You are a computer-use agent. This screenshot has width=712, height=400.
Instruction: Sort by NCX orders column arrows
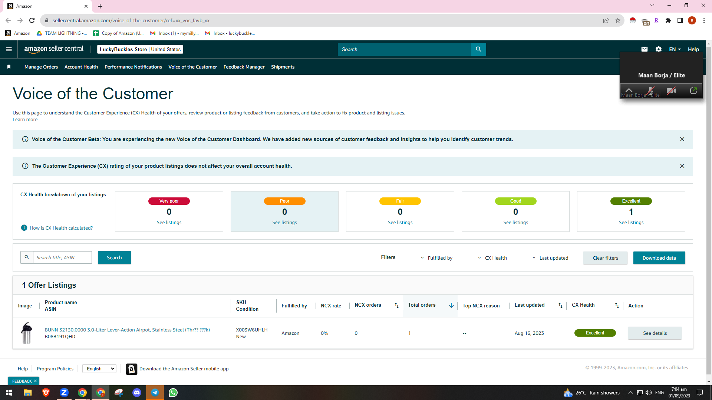click(x=397, y=306)
